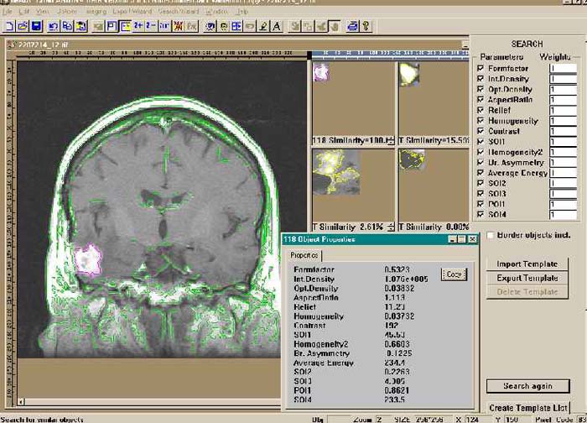Open the File menu

tap(7, 12)
